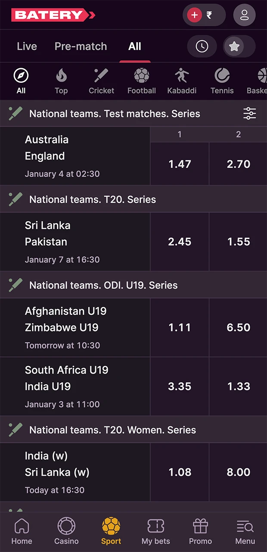View My bets tickets
Image resolution: width=267 pixels, height=552 pixels.
[x=156, y=530]
